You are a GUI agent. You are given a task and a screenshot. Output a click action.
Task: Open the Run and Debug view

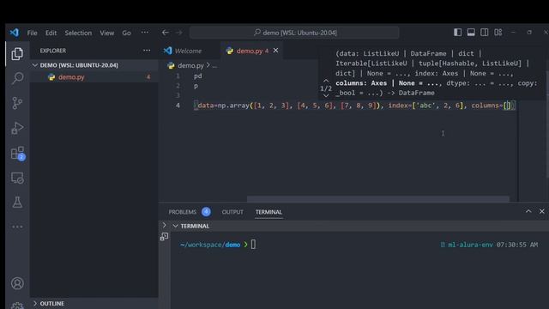click(17, 128)
